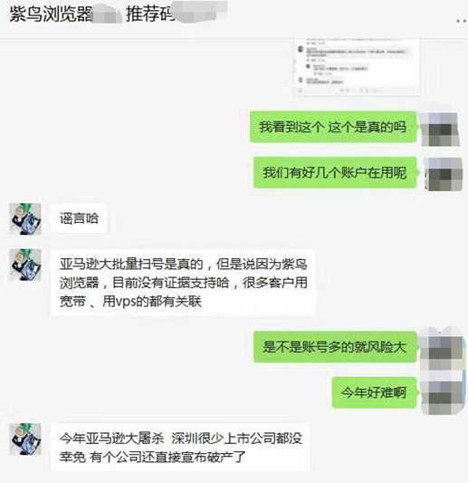
Task: Click contact avatar beside '亚马逊大批量扫号' message
Action: (x=25, y=265)
